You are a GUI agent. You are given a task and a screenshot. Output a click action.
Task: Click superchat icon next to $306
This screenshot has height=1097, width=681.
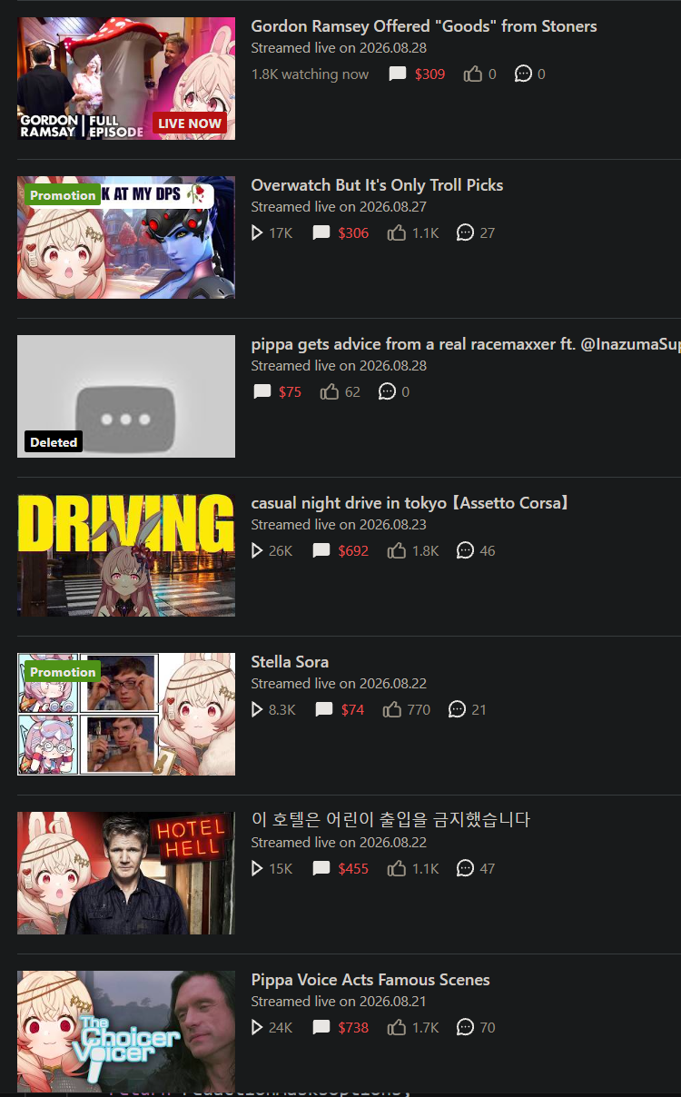pos(321,233)
